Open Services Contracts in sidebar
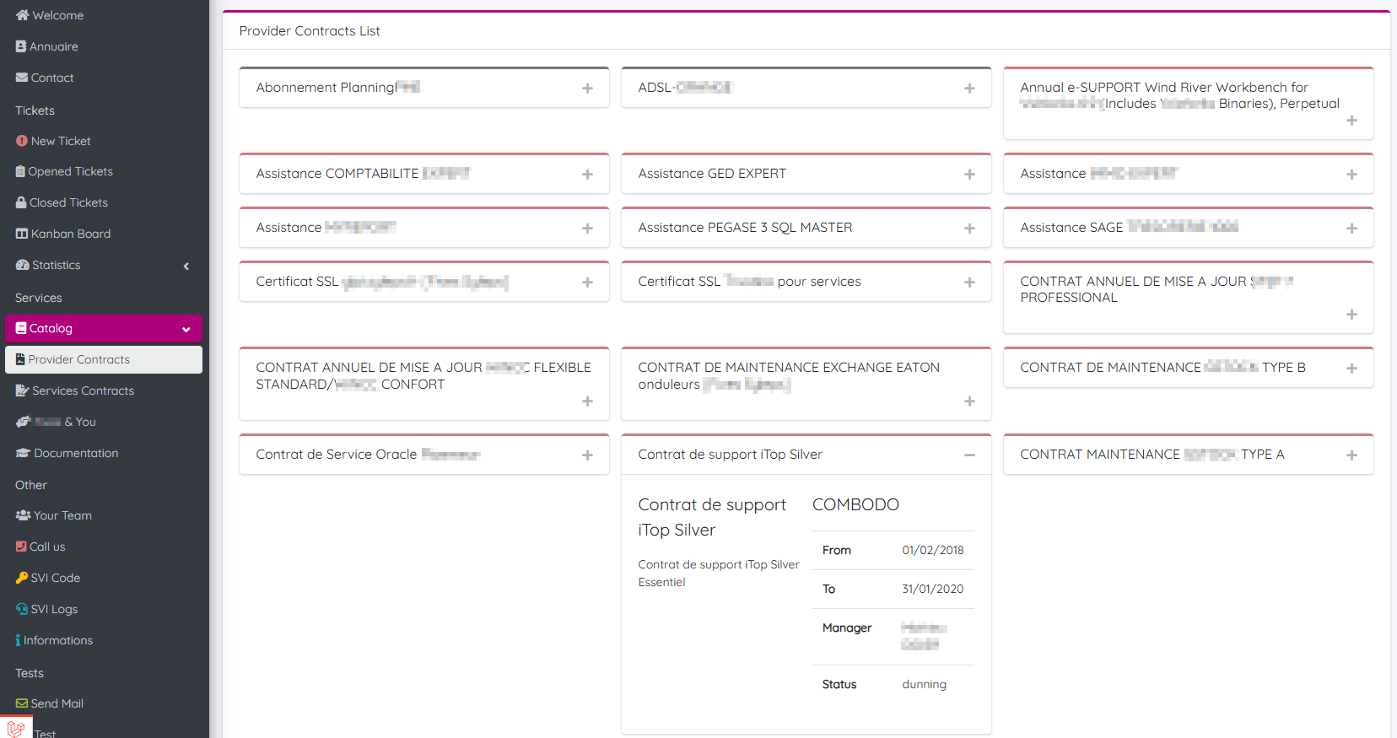 pyautogui.click(x=83, y=391)
